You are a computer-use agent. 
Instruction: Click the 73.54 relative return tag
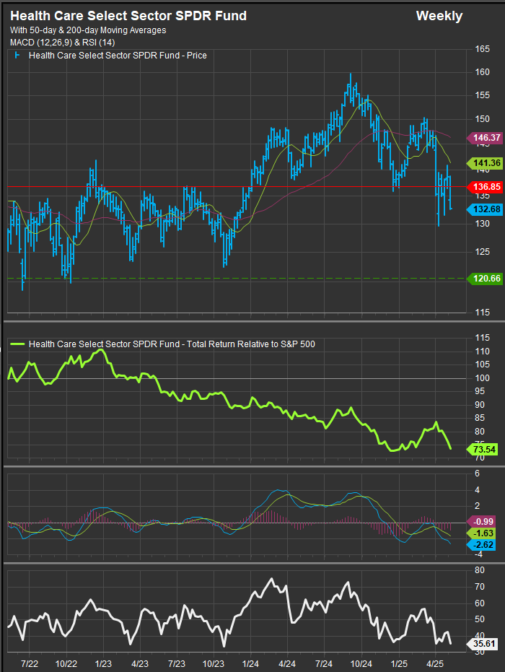pos(482,450)
